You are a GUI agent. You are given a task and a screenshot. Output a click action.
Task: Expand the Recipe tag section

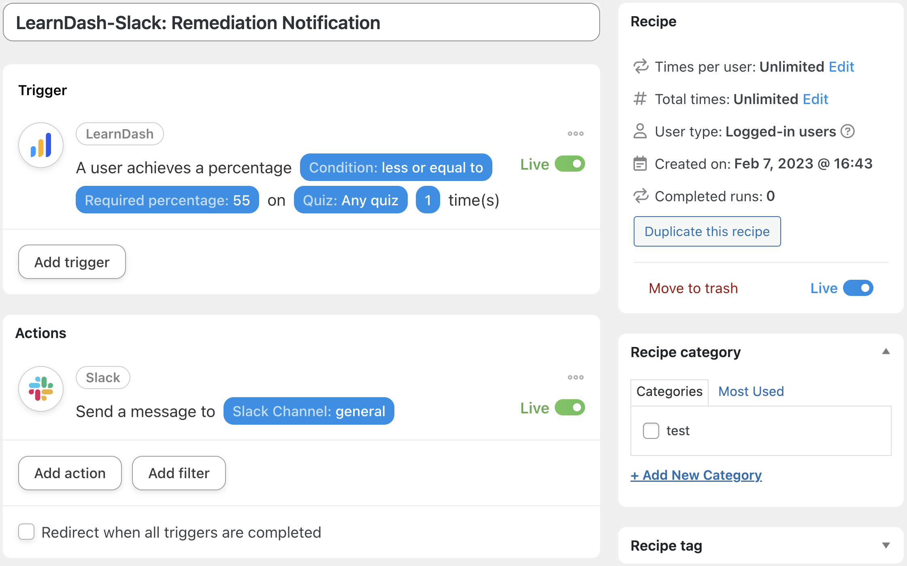coord(886,545)
